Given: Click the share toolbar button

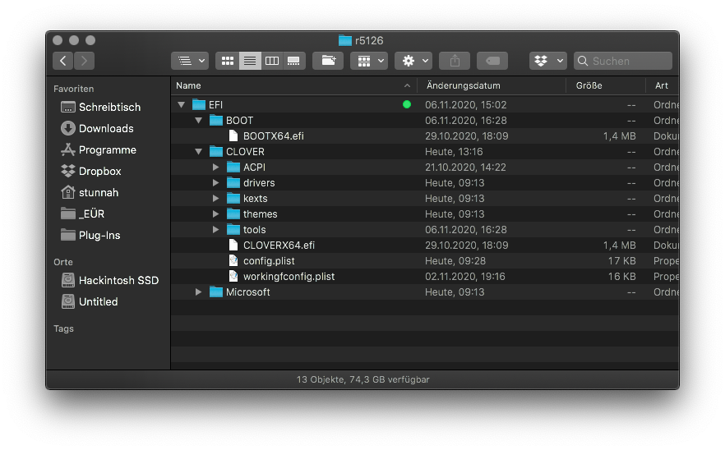Looking at the screenshot, I should tap(455, 61).
